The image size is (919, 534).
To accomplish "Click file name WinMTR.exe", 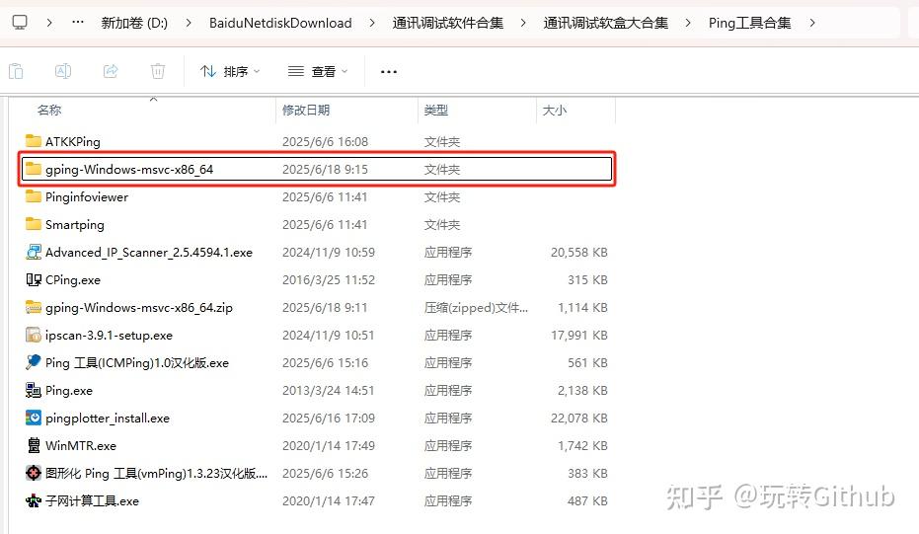I will point(81,445).
